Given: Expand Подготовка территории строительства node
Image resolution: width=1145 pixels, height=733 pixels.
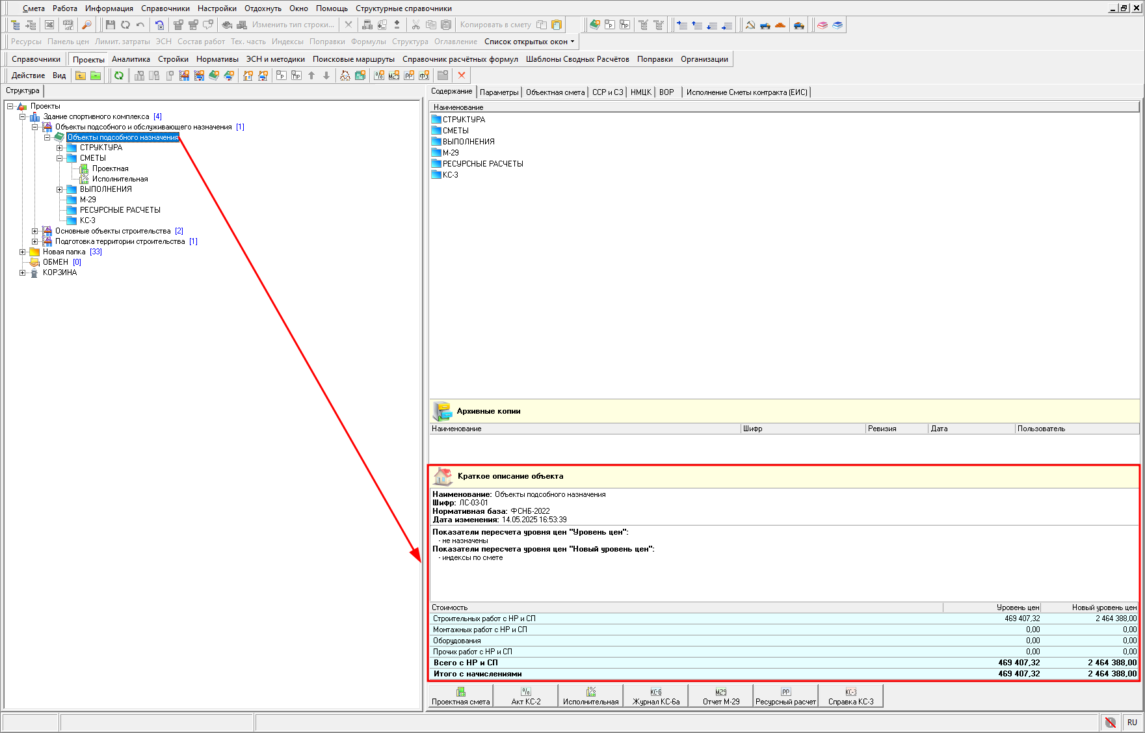Looking at the screenshot, I should pyautogui.click(x=35, y=241).
